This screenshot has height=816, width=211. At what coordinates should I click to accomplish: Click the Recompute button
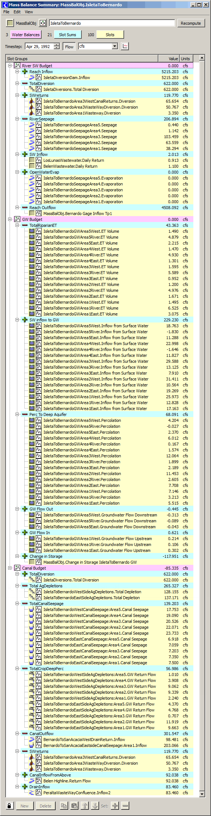(x=191, y=23)
